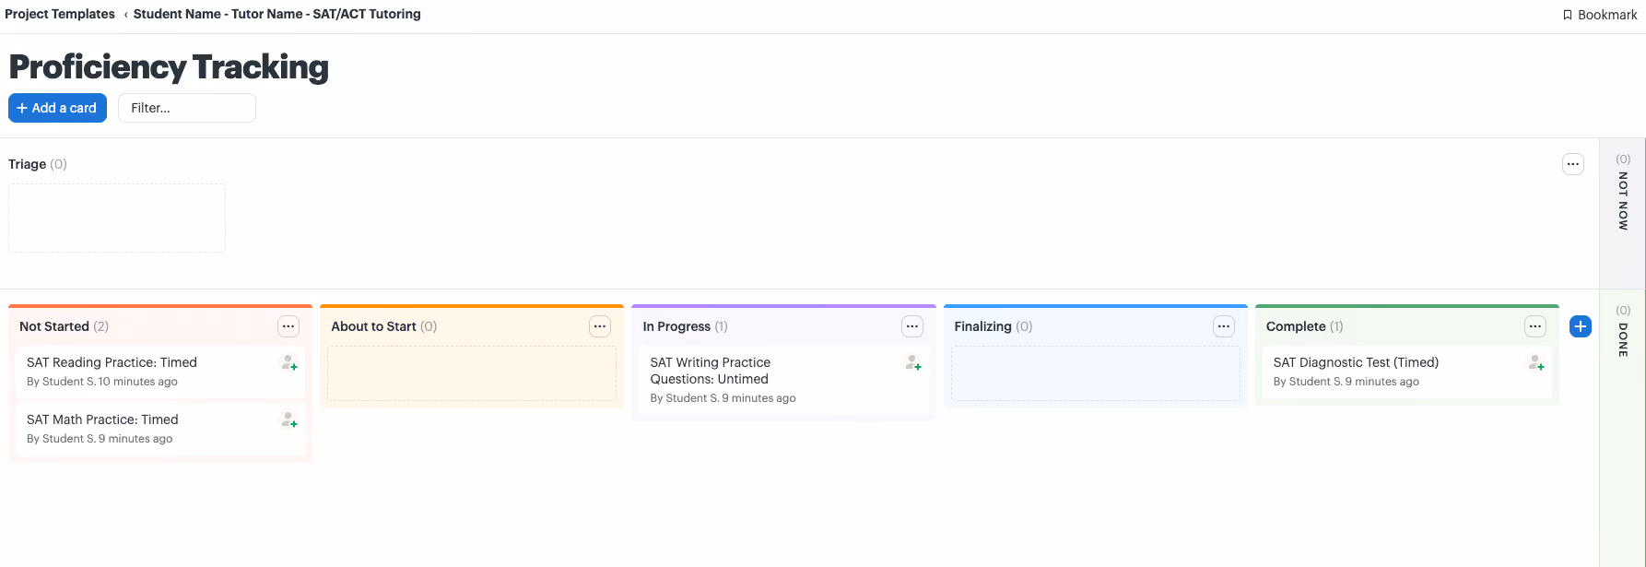Click 'By Student S. 10 minutes ago' text

click(x=102, y=382)
